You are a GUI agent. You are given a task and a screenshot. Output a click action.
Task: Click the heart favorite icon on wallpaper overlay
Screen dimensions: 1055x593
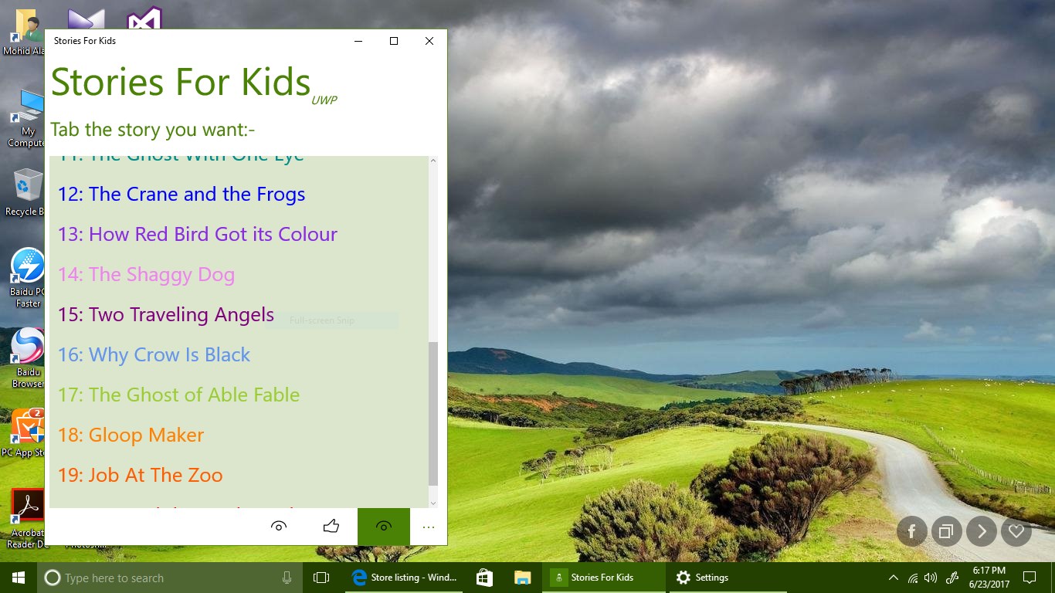coord(1016,531)
